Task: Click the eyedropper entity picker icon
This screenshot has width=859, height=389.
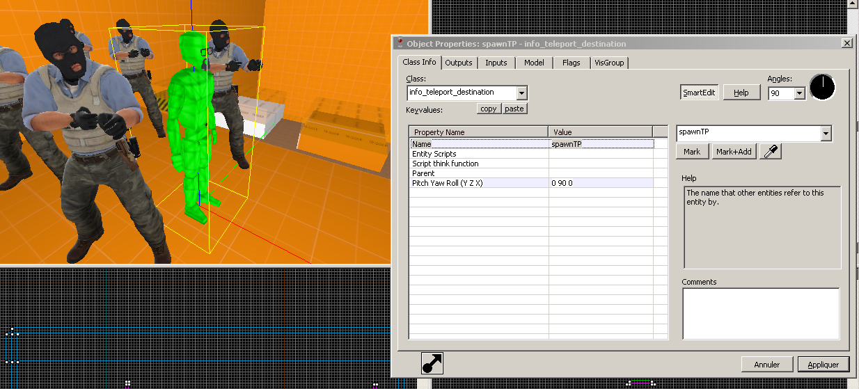Action: [770, 152]
